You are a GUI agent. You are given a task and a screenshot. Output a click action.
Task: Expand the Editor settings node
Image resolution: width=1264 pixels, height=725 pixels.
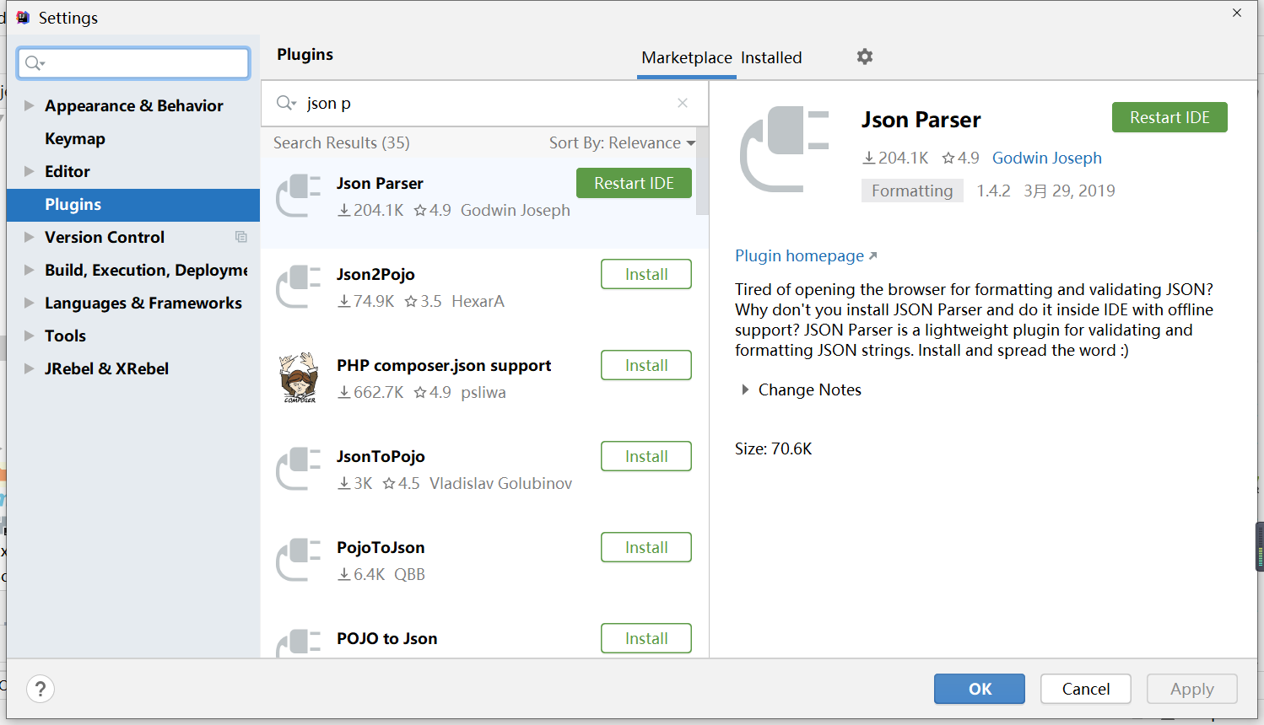(29, 171)
